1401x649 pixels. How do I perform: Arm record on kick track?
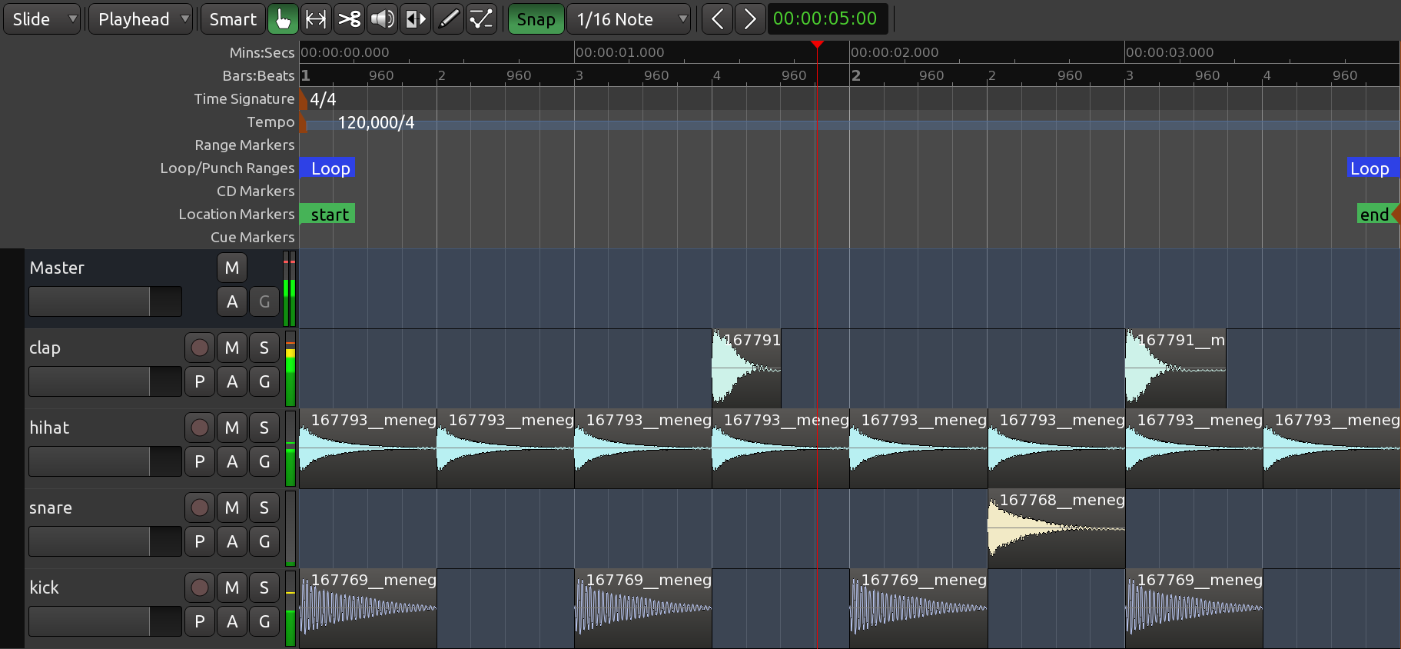200,587
